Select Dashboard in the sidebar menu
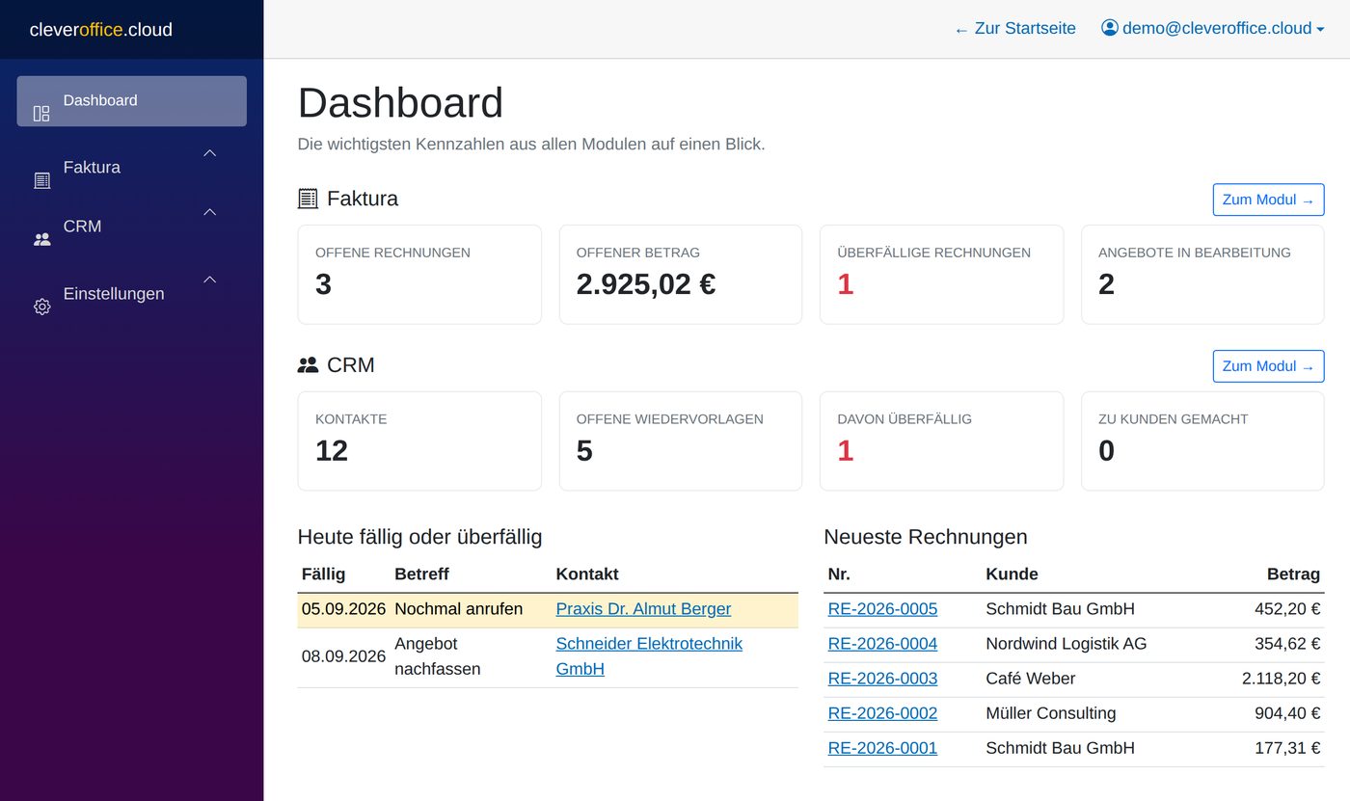Viewport: 1350px width, 801px height. tap(132, 101)
